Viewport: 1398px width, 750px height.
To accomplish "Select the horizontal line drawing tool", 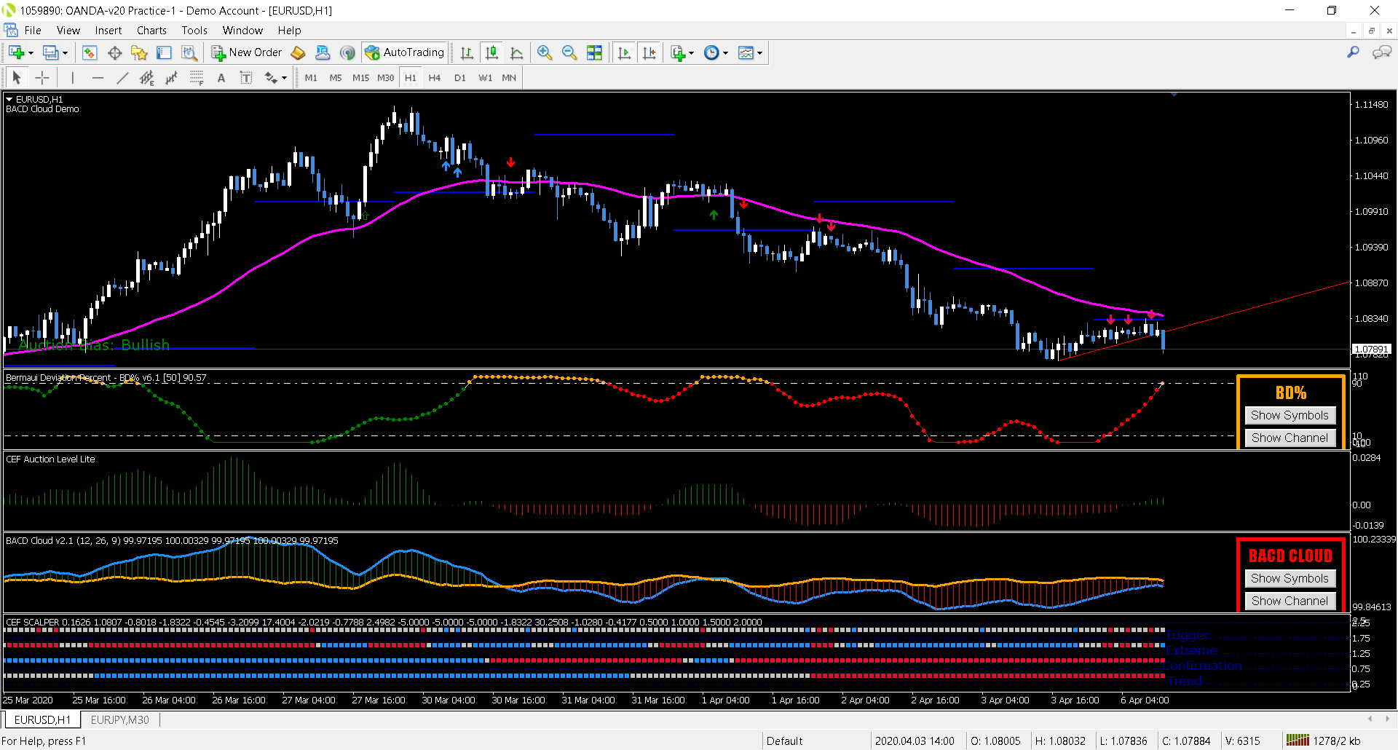I will tap(98, 77).
